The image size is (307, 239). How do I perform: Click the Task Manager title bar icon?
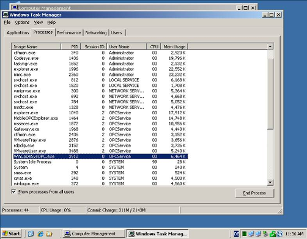click(x=6, y=15)
